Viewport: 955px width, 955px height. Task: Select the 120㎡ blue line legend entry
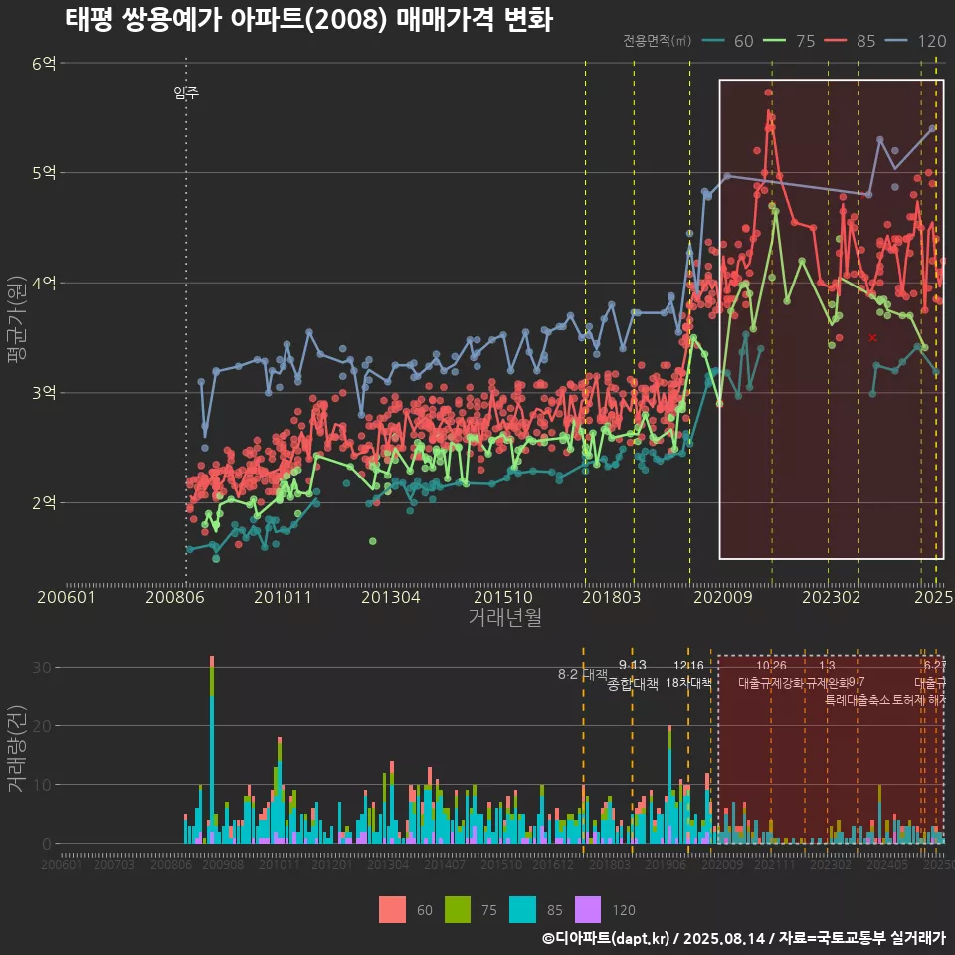coord(915,41)
